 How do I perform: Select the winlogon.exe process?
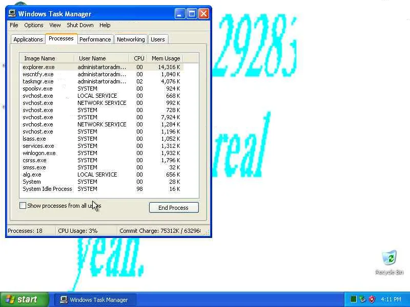[102, 153]
